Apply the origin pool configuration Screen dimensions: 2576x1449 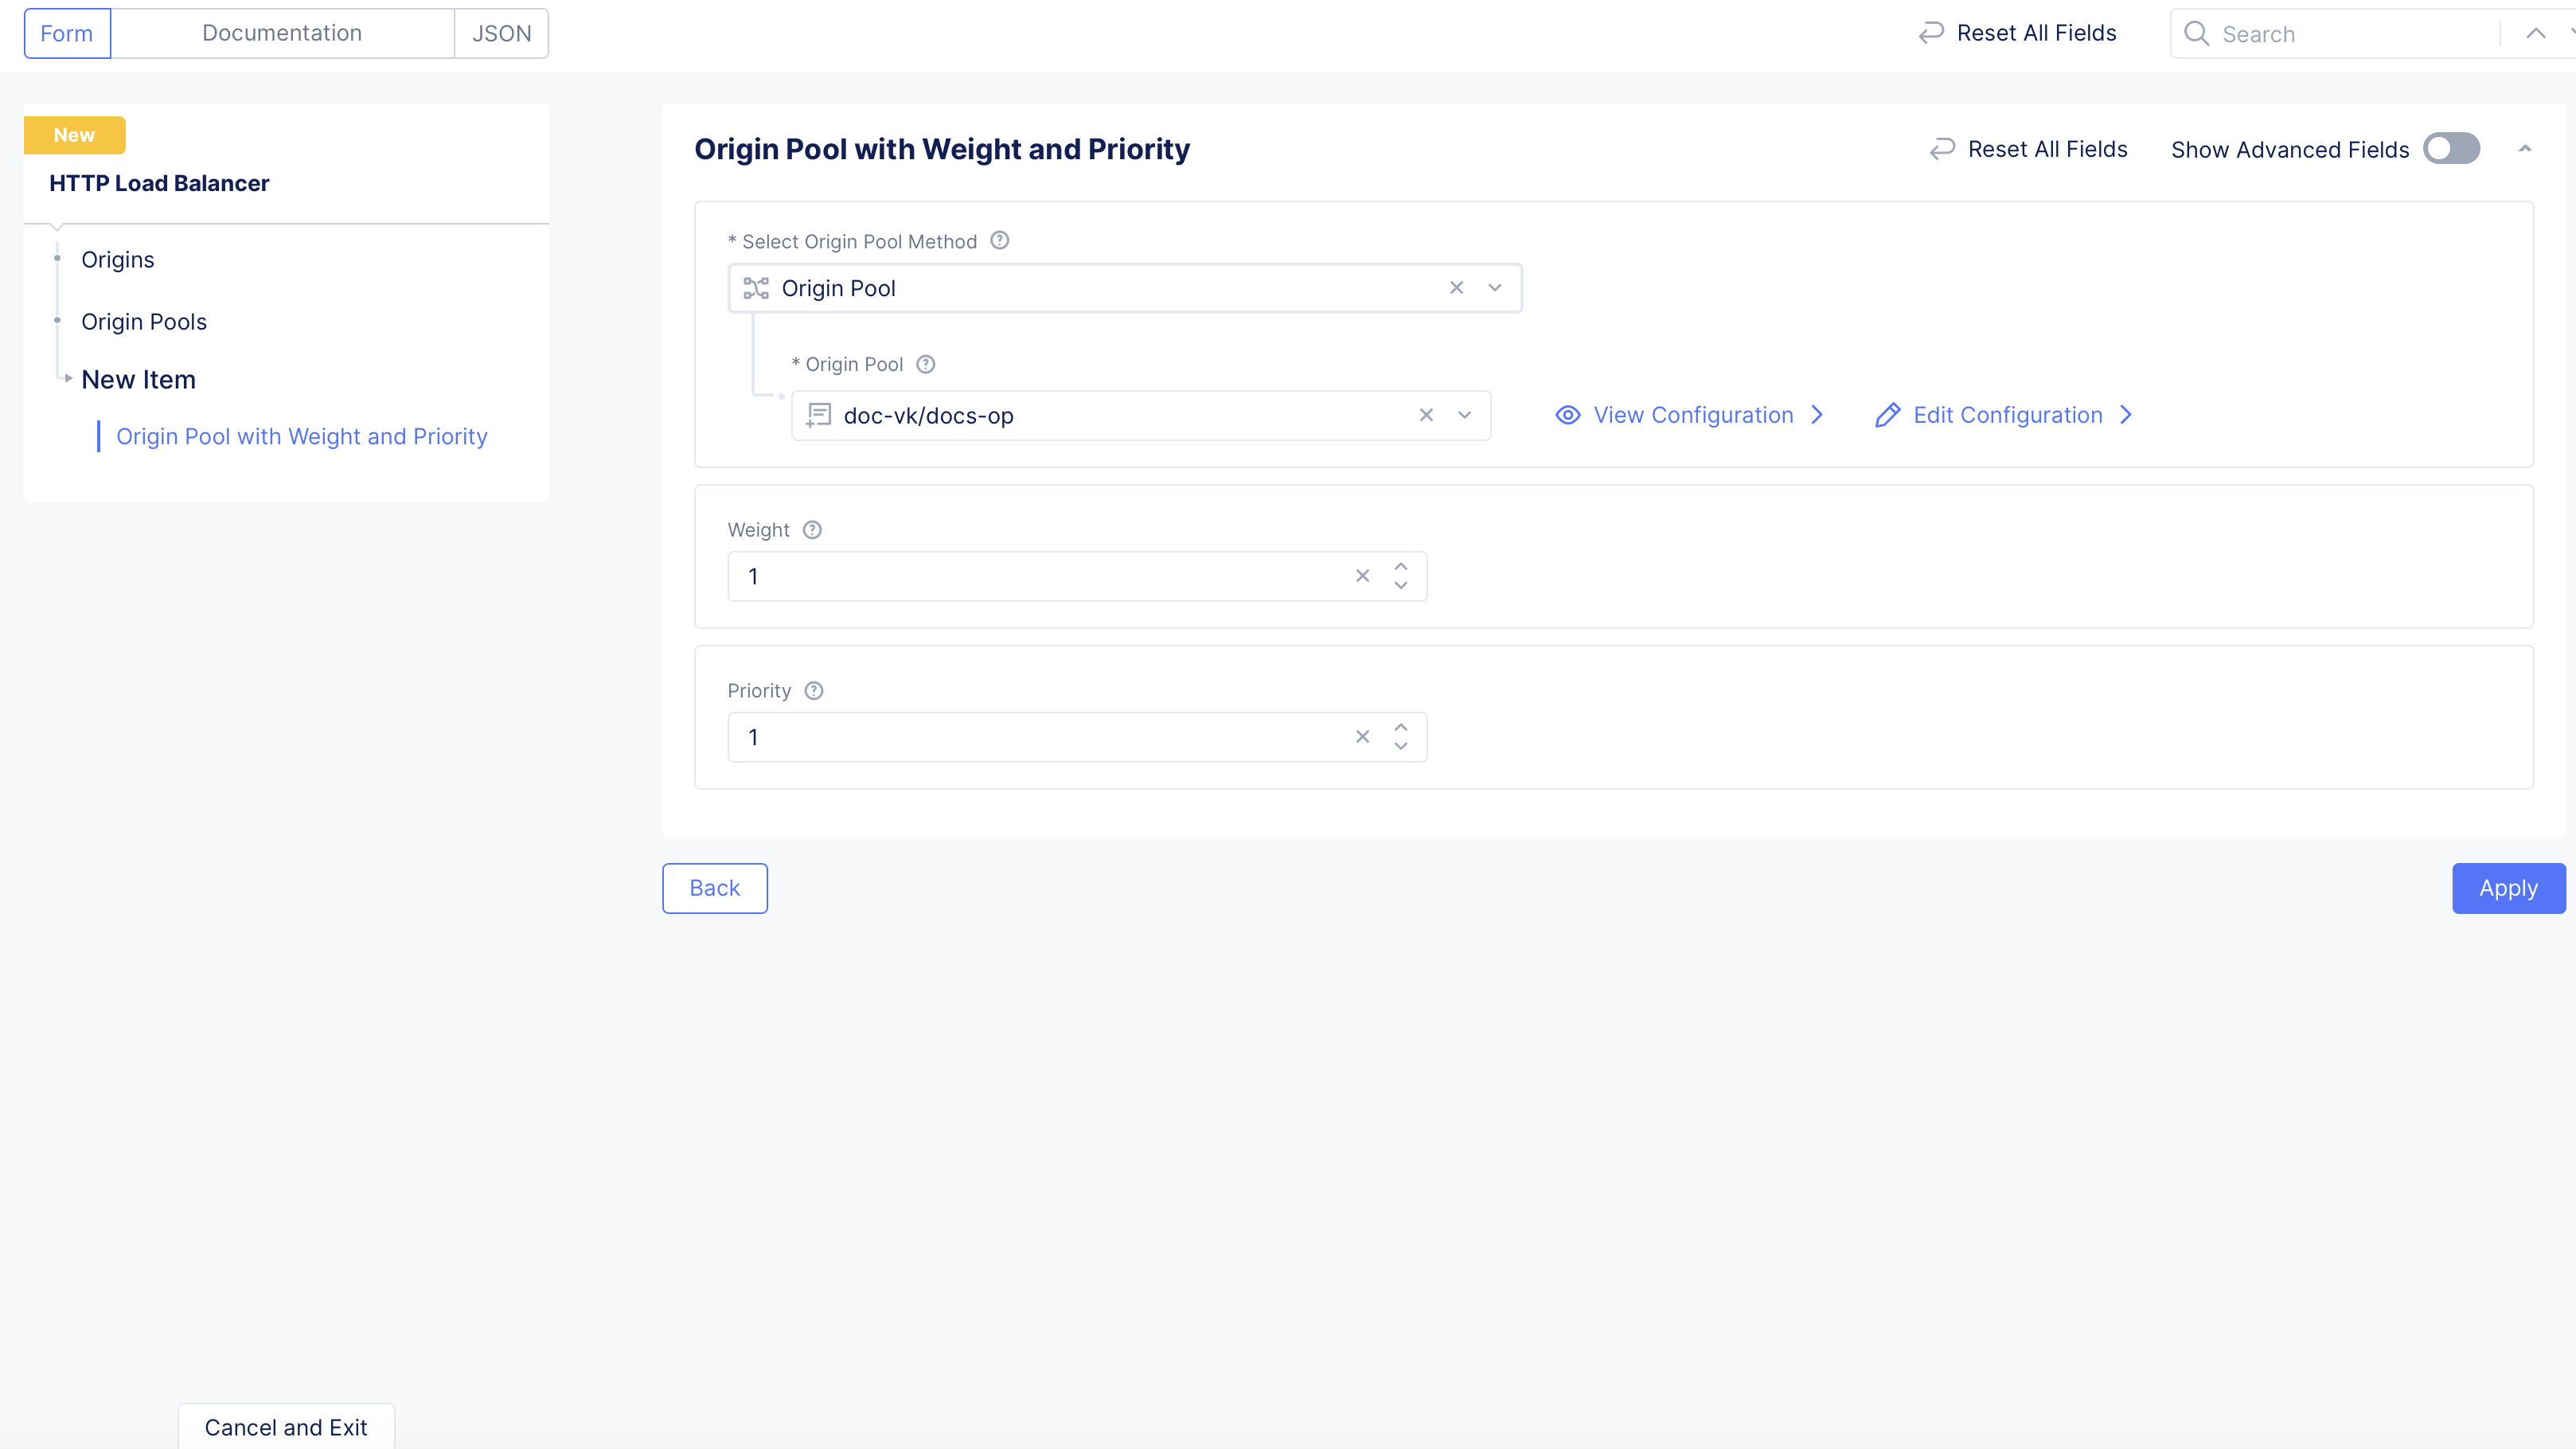pyautogui.click(x=2508, y=888)
